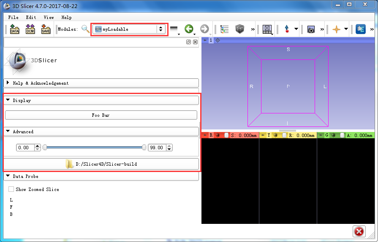Click the 3DSlicer logo image
This screenshot has height=242, width=378.
(31, 61)
